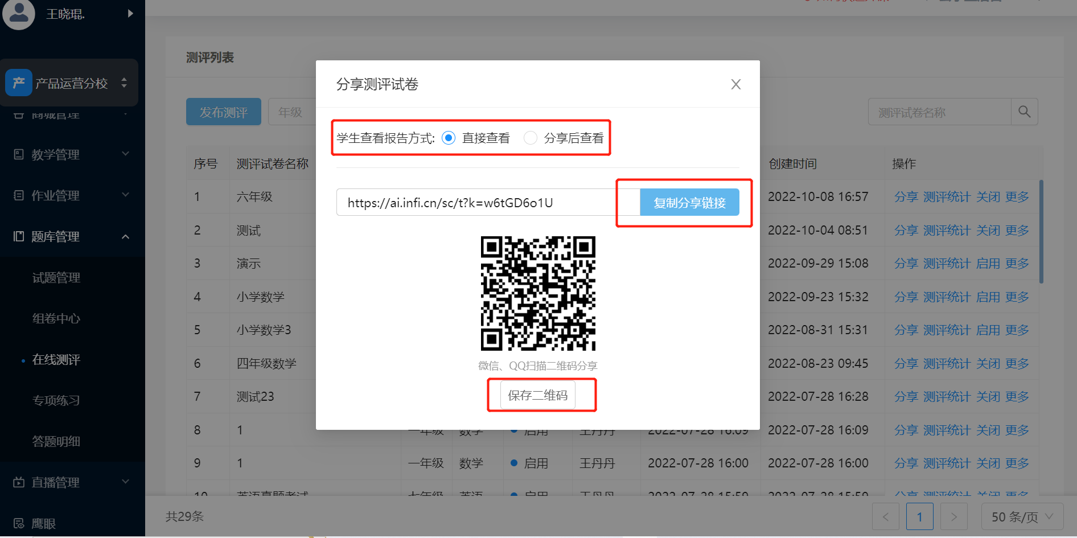Click the 鹰眼 sidebar icon
The image size is (1077, 538).
pos(19,523)
